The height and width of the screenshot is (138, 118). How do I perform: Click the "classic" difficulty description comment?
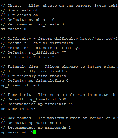(x=40, y=48)
